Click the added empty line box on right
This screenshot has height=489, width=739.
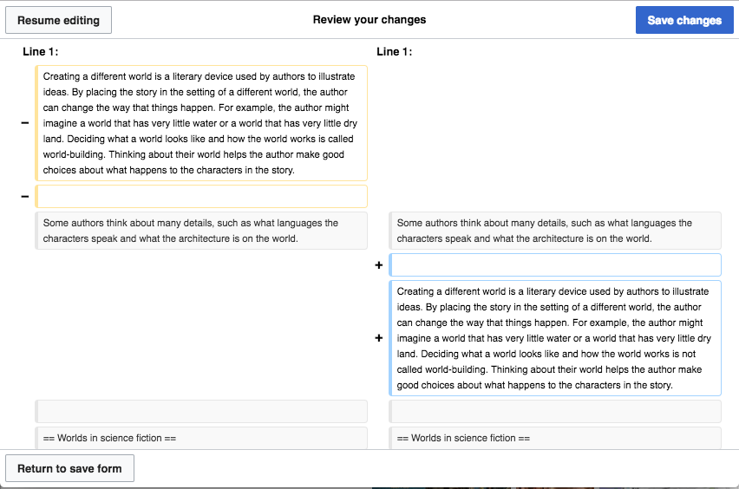pos(555,265)
